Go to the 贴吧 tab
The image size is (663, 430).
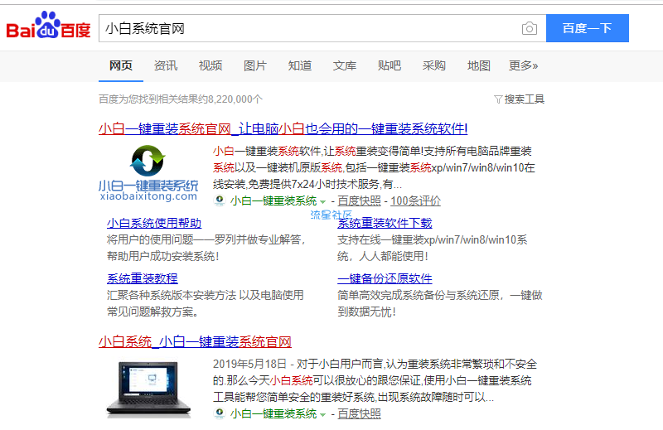(x=389, y=65)
